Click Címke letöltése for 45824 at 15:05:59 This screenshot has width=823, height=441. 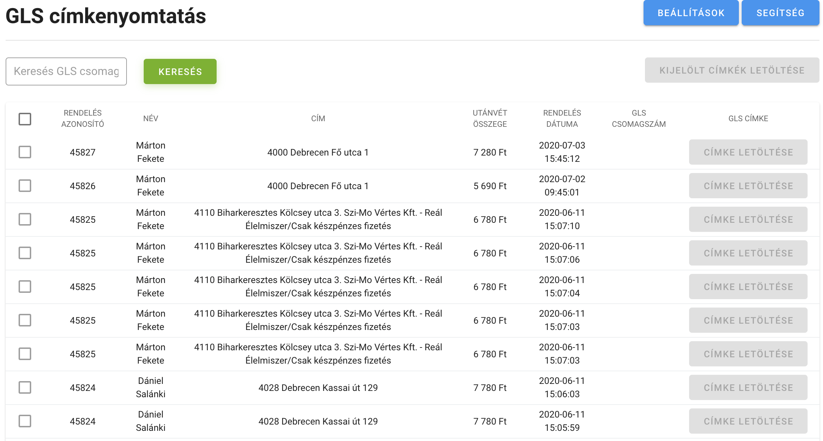coord(748,421)
